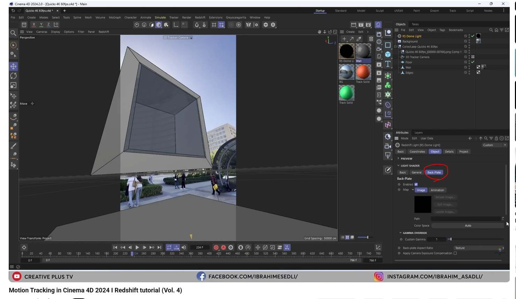The height and width of the screenshot is (299, 516).
Task: Add a Cube primitive from the palette
Action: pos(388,54)
